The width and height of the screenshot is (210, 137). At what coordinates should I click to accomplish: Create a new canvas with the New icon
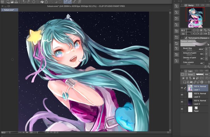[8, 2]
